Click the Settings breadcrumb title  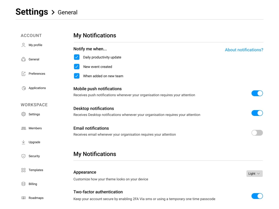32,12
